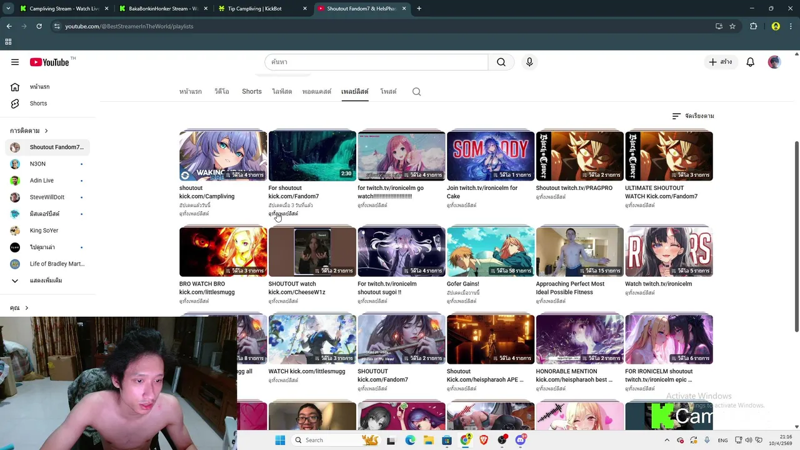
Task: Open 'Approaching Perfect Most Ideal Possible Fitness' thumbnail
Action: tap(580, 252)
